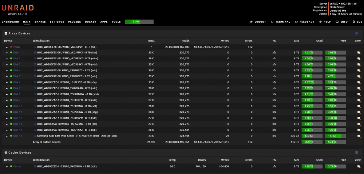Click the UNRAID logo
The height and width of the screenshot is (174, 364).
point(17,8)
